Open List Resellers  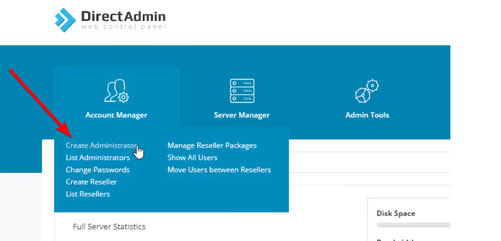tap(88, 194)
